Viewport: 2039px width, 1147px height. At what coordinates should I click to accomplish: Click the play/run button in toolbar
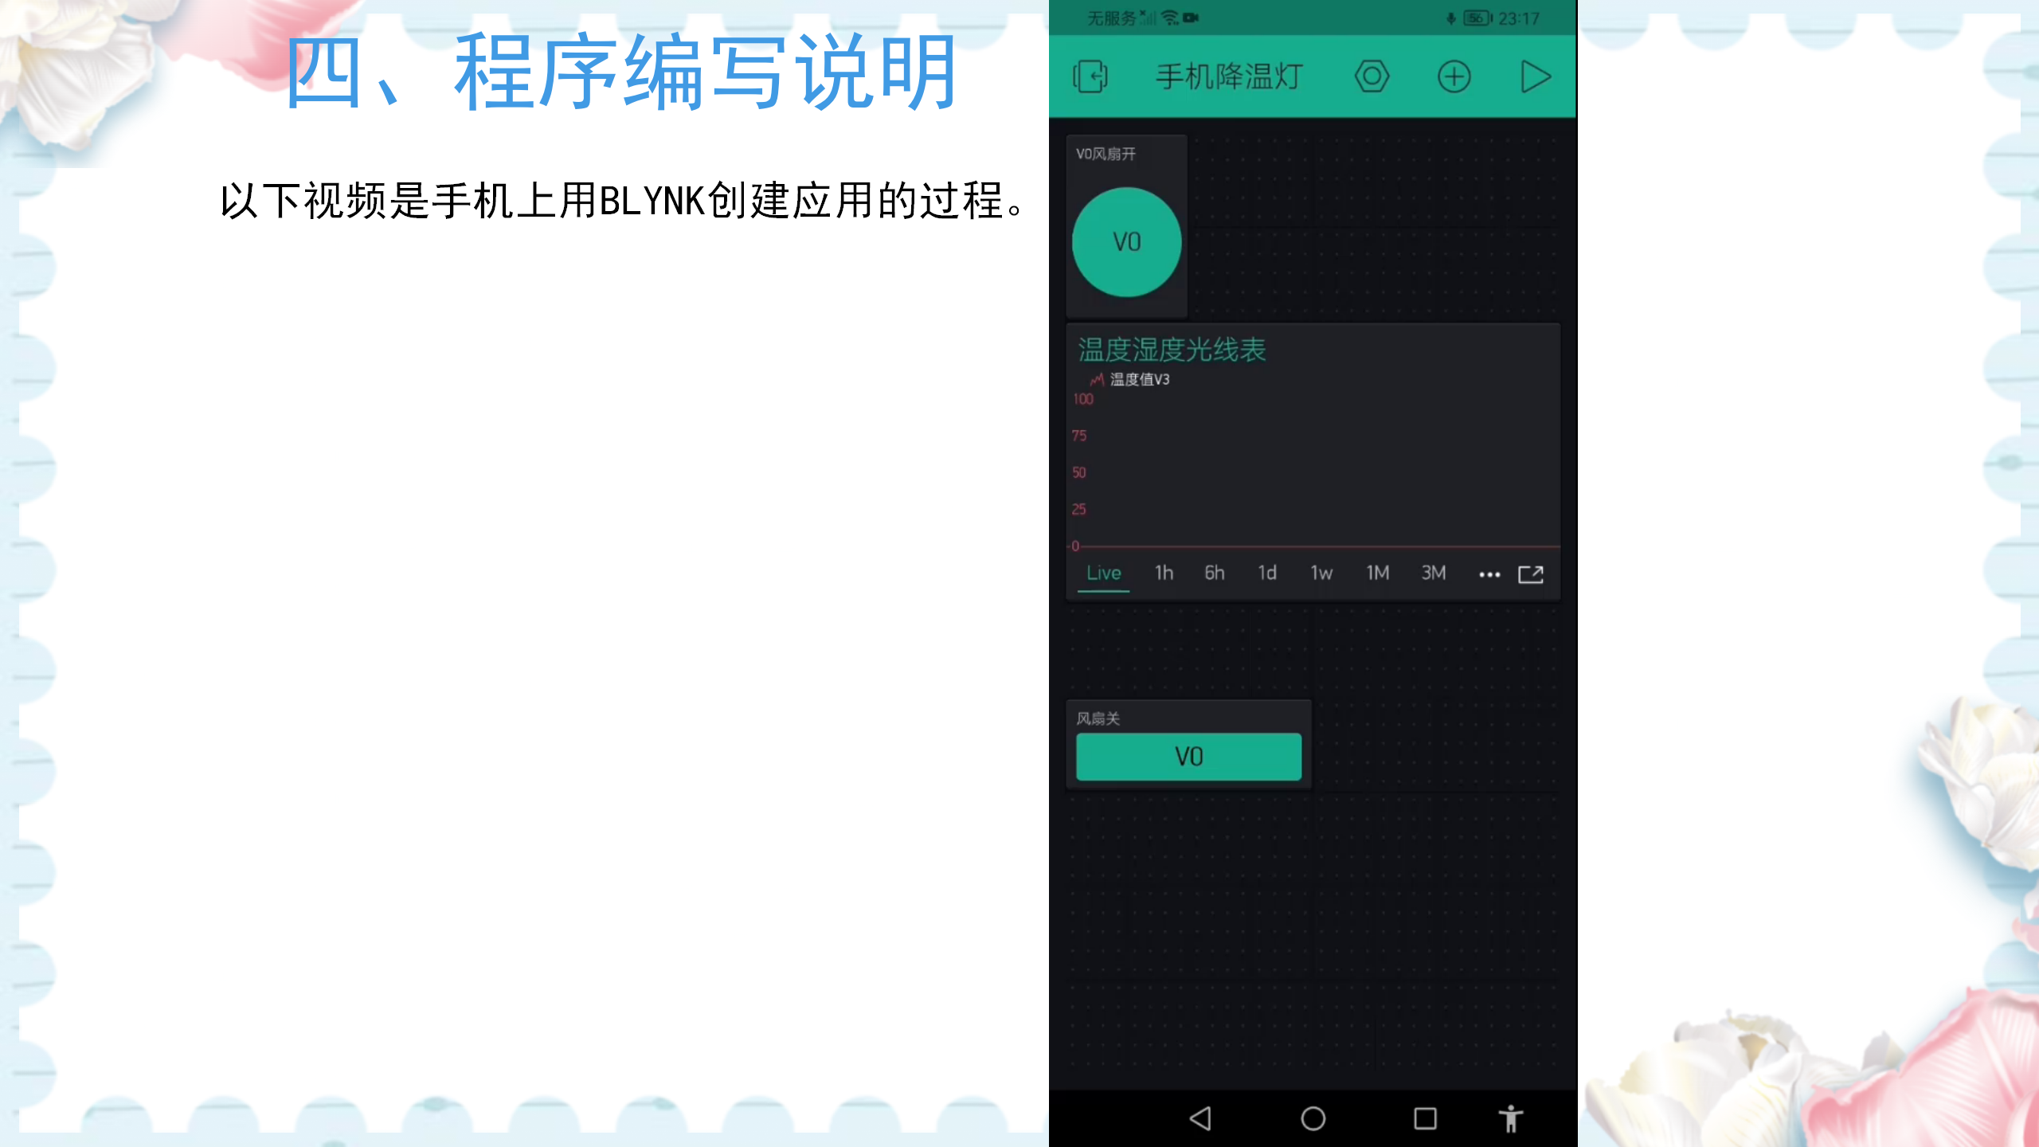(x=1536, y=76)
